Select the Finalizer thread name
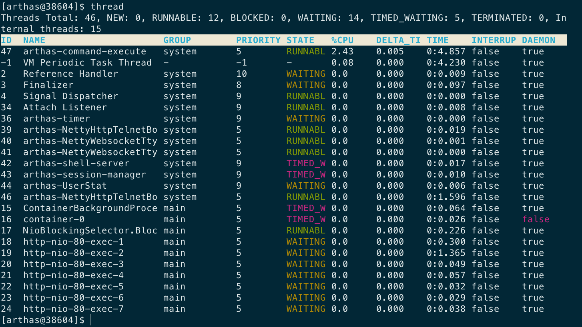 (x=48, y=85)
